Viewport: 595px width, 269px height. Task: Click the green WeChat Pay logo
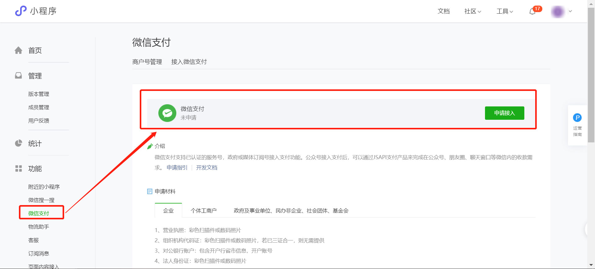pyautogui.click(x=167, y=113)
